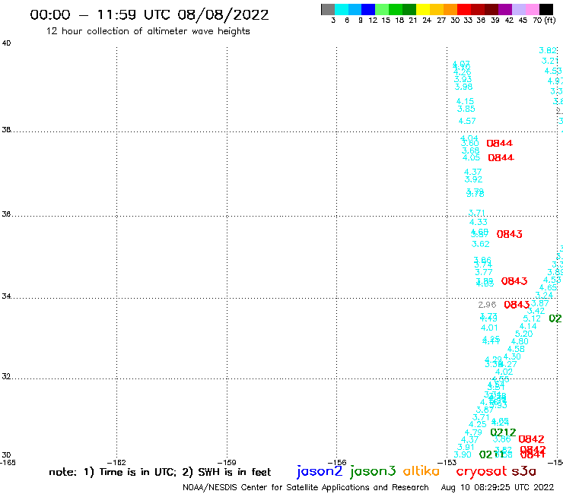This screenshot has width=563, height=494.
Task: Click the wave height value '4.33'
Action: pos(479,223)
